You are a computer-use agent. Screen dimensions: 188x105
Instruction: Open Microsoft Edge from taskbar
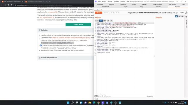point(94,103)
